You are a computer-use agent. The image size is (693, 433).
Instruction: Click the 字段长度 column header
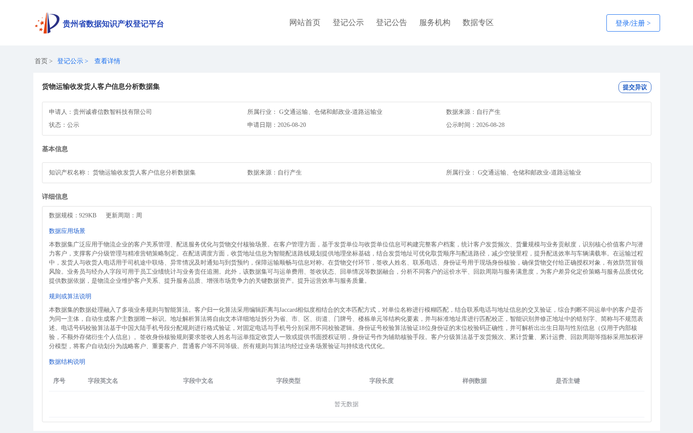(382, 381)
